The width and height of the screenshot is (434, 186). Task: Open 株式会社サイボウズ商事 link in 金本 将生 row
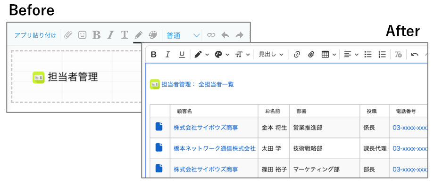pos(206,128)
